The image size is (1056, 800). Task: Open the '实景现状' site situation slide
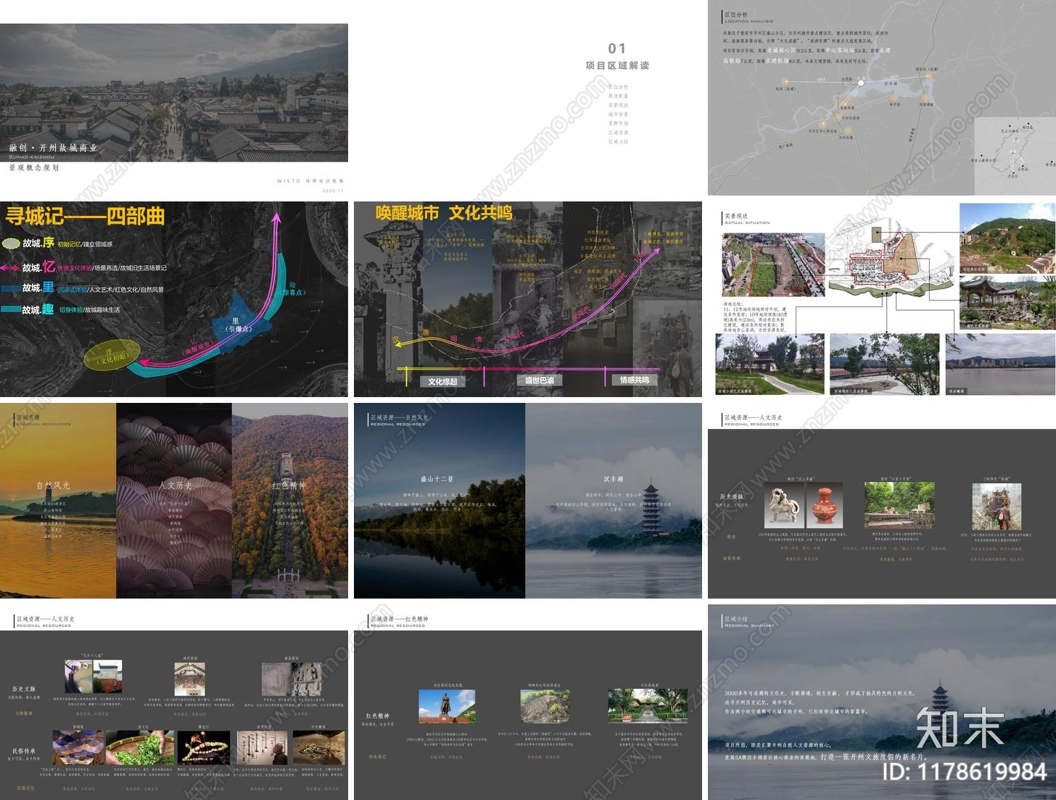[882, 299]
